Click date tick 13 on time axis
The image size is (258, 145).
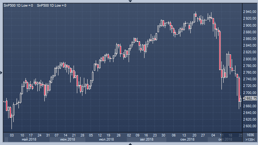click(184, 135)
